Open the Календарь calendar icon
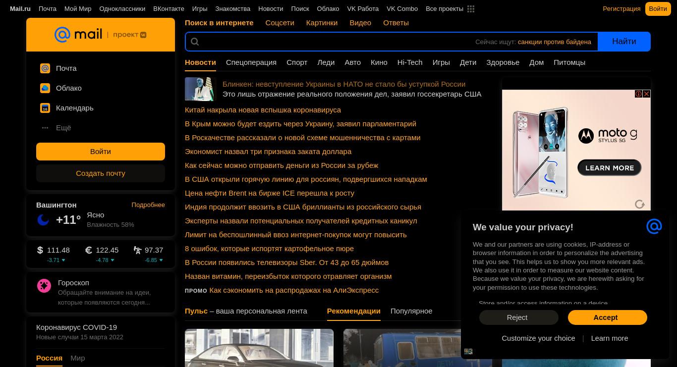 tap(45, 108)
